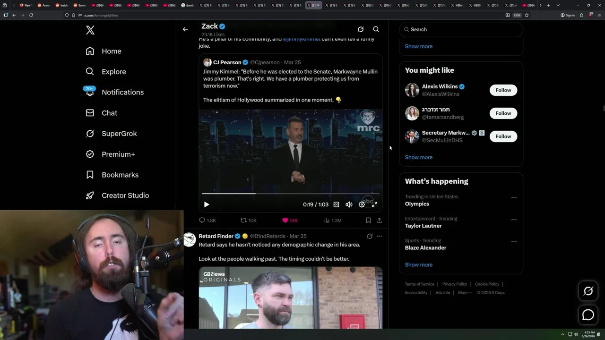Open Creator Studio from the sidebar

117,195
